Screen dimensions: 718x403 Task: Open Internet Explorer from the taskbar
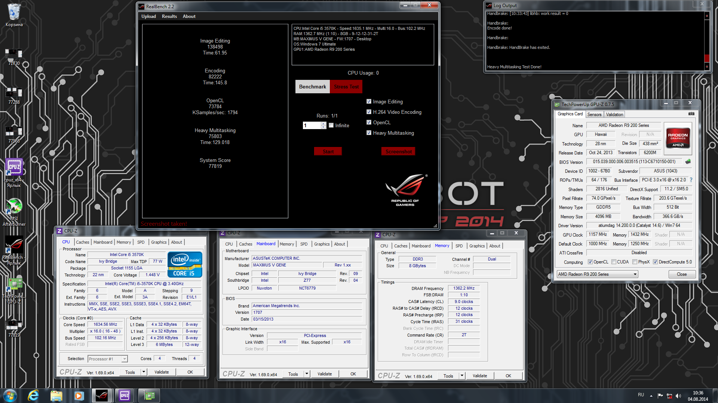pos(33,396)
